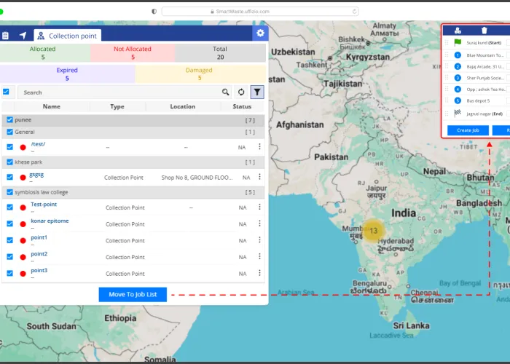The image size is (510, 364).
Task: Toggle checkbox for konar epitome
Action: coord(9,223)
